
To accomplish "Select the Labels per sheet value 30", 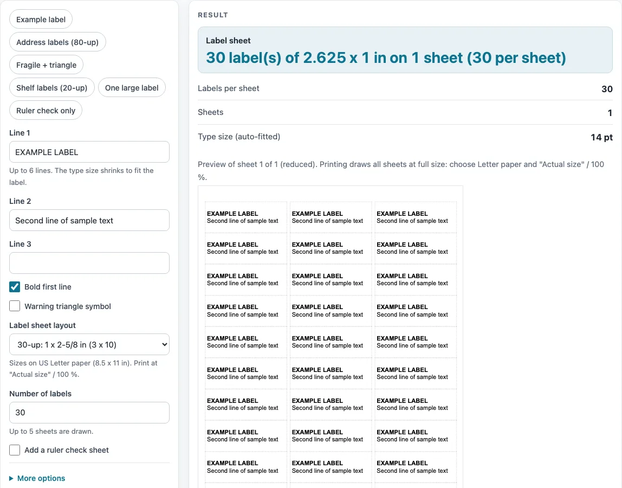I will [x=607, y=89].
